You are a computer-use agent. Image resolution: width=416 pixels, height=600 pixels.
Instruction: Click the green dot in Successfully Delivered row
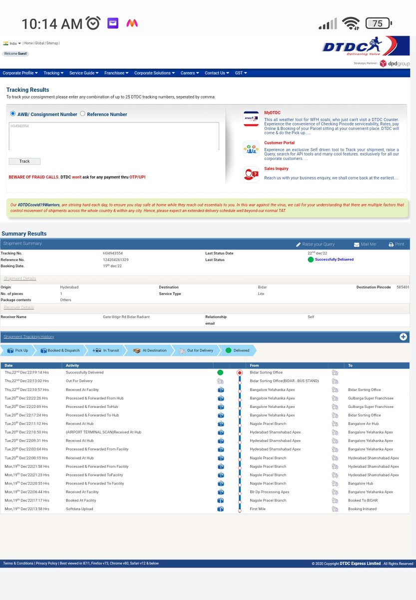(220, 372)
